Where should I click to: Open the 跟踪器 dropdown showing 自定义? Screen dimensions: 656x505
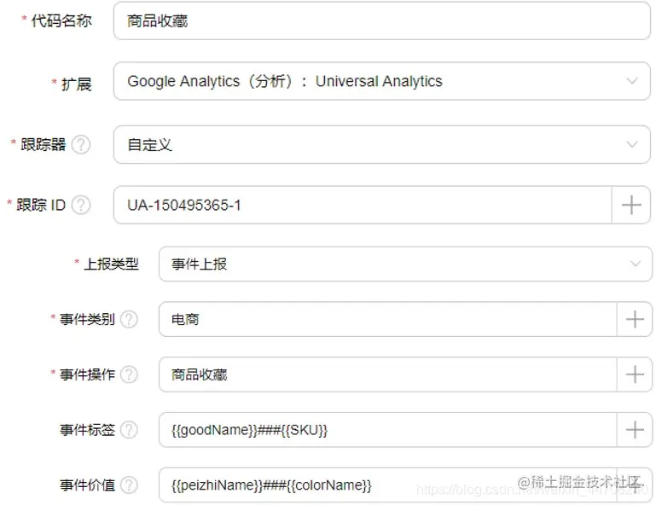pyautogui.click(x=381, y=145)
